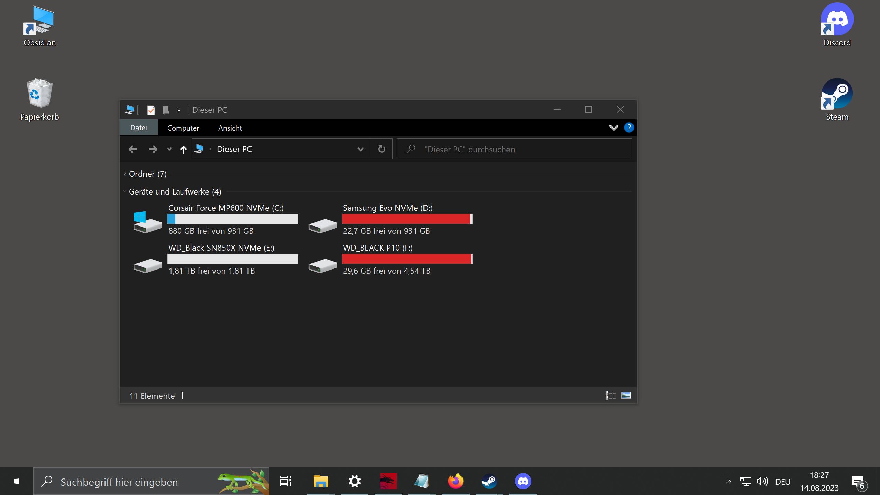The width and height of the screenshot is (880, 495).
Task: Open the Papierkorb on the desktop
Action: (39, 93)
